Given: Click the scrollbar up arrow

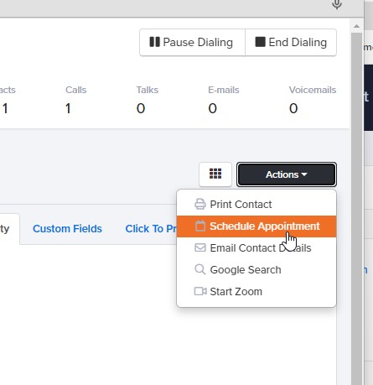Looking at the screenshot, I should coord(356,26).
